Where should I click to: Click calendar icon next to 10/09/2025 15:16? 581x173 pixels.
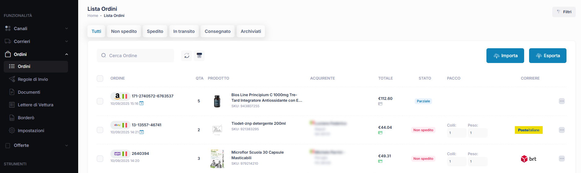coord(142,104)
